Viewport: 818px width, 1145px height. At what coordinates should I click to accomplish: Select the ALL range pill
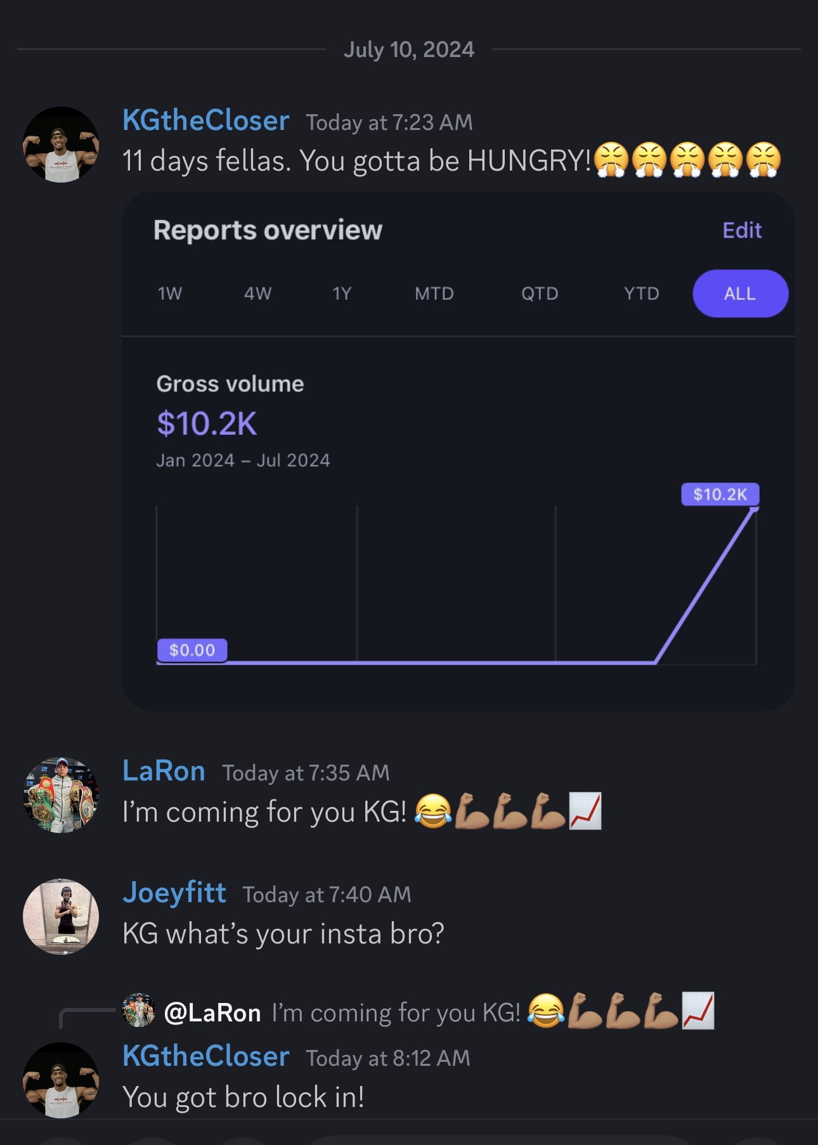tap(740, 294)
